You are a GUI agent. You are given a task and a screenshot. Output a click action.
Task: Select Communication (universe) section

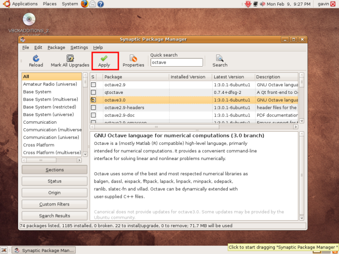(x=52, y=137)
